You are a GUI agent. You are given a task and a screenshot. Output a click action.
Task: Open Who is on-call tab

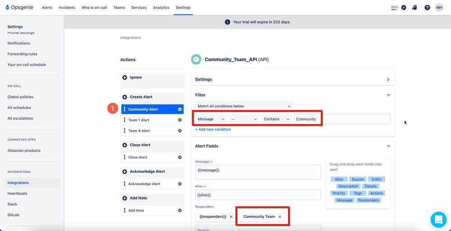(94, 8)
